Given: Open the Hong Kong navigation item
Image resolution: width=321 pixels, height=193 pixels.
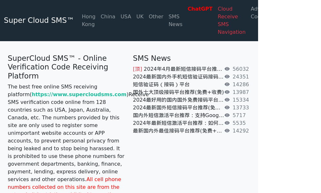Looking at the screenshot, I should coord(88,20).
